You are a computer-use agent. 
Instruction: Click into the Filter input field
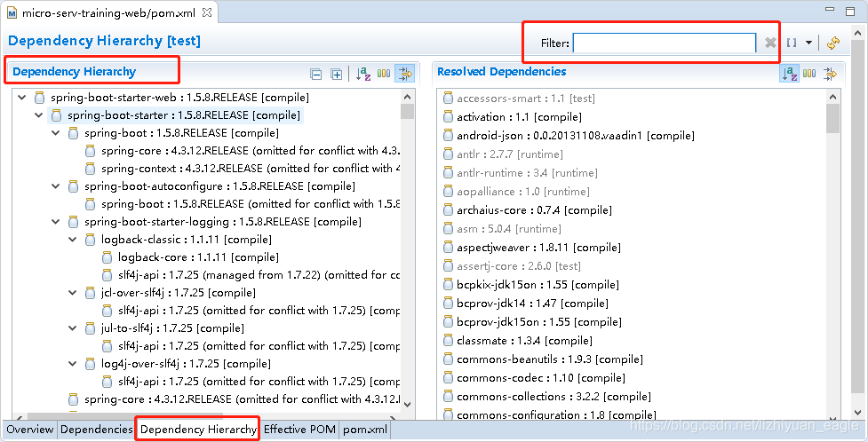(664, 43)
